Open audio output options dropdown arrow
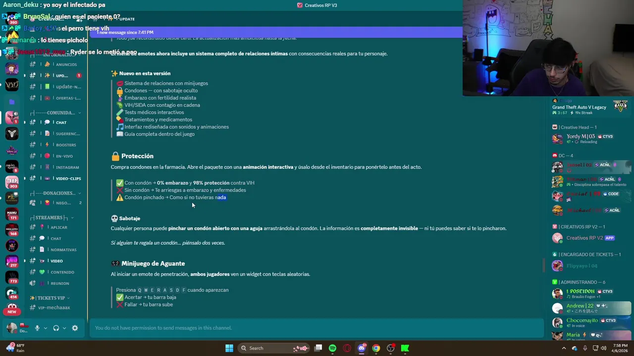Viewport: 634px width, 356px height. [x=64, y=328]
